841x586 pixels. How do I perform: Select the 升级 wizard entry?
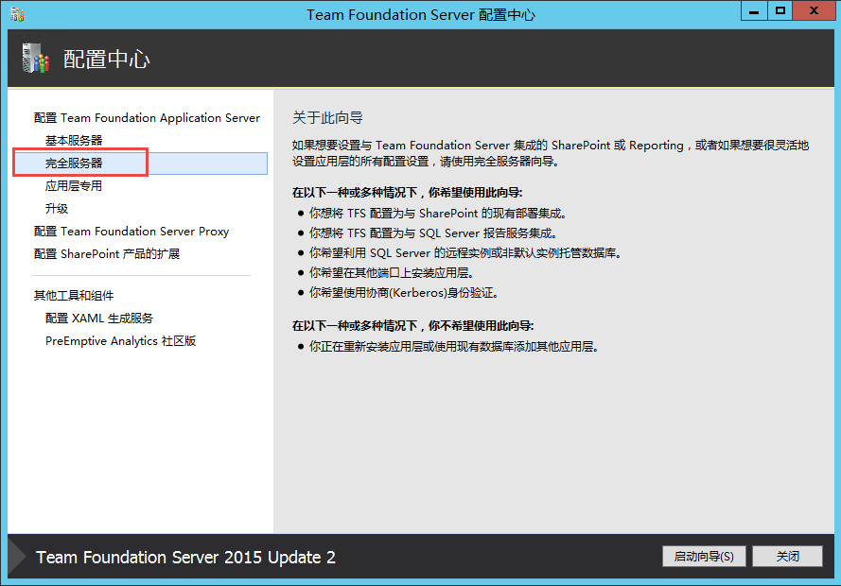(57, 208)
